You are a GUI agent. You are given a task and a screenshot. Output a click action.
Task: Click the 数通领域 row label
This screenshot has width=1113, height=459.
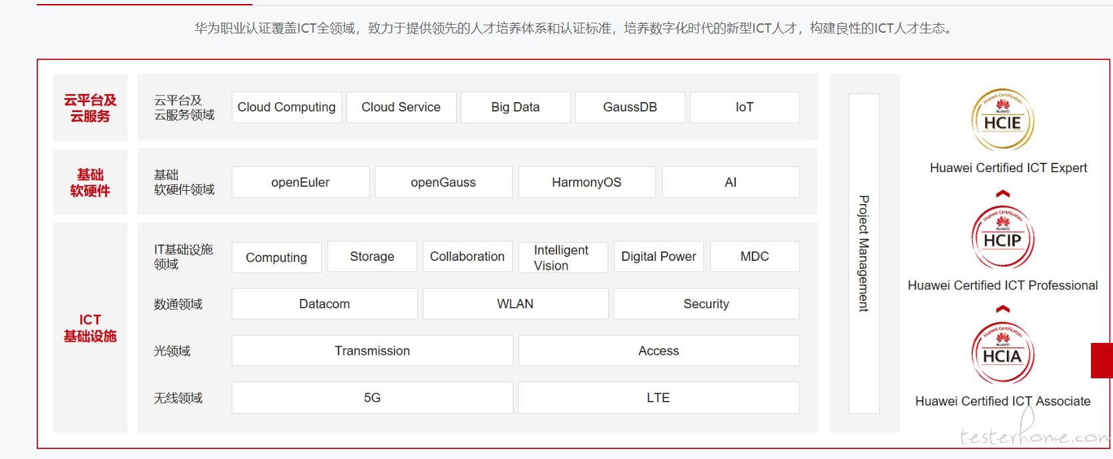178,304
